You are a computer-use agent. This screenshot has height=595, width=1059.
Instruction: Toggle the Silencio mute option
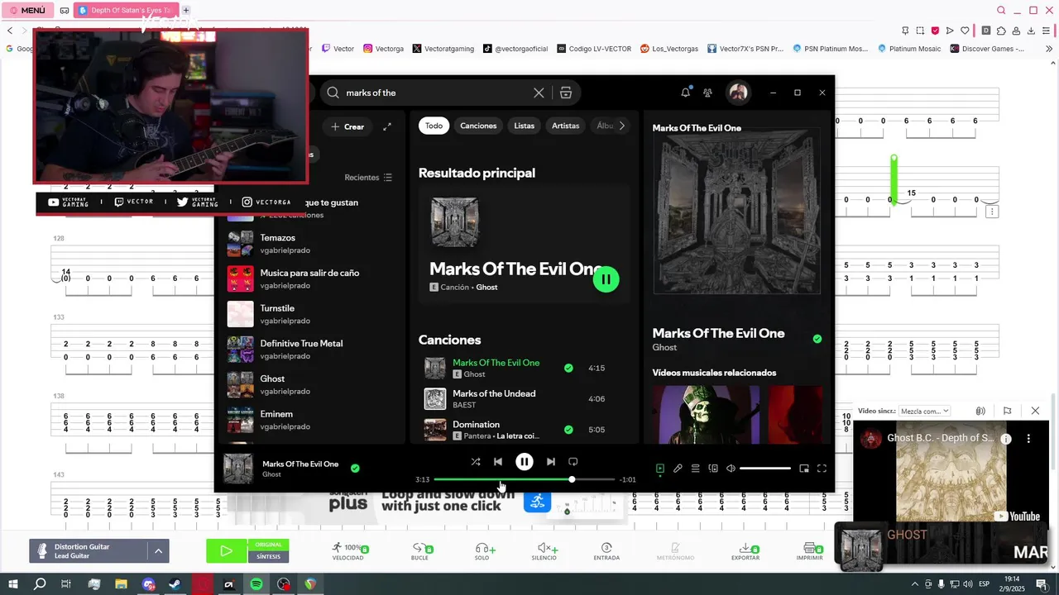click(x=544, y=551)
